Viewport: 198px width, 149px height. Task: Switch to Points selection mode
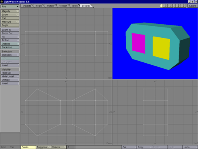[x=28, y=147]
